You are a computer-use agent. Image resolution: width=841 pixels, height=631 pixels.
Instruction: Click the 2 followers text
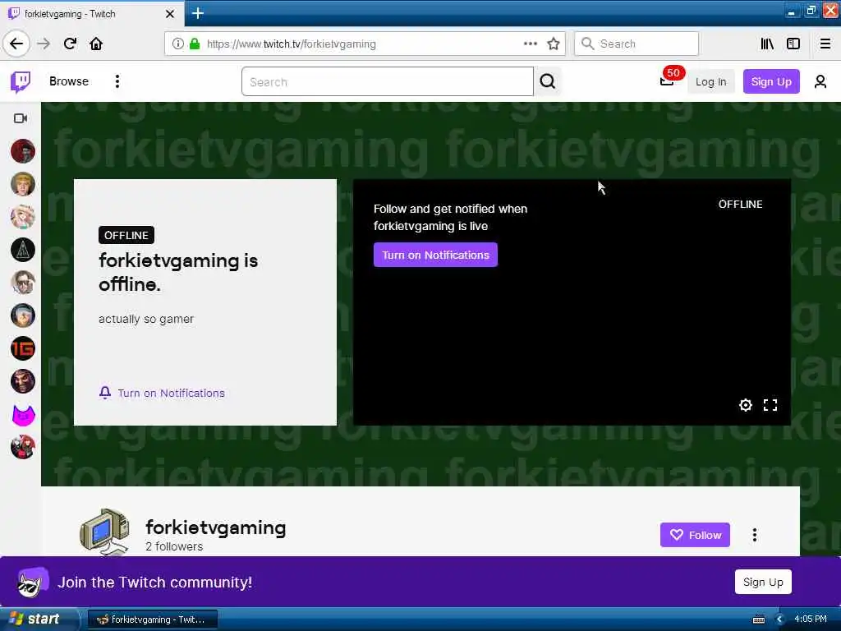coord(174,546)
